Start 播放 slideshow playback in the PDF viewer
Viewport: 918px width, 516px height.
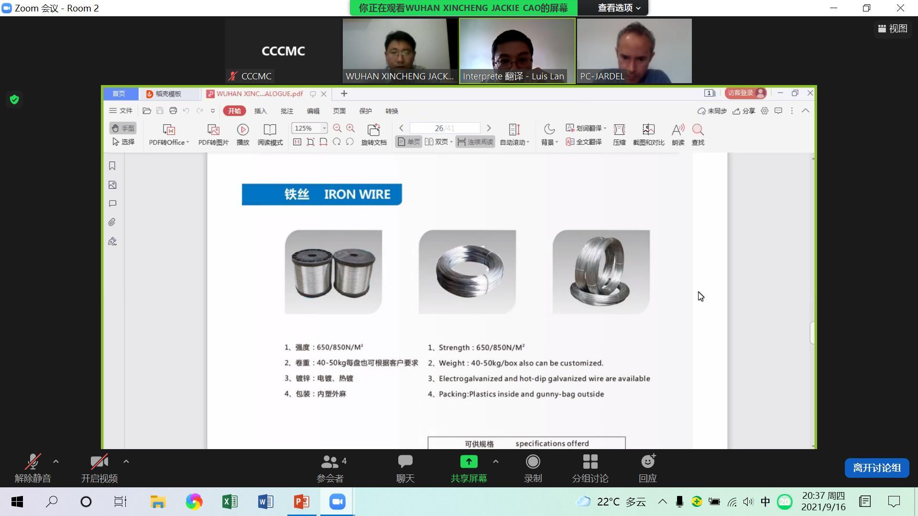[x=243, y=135]
